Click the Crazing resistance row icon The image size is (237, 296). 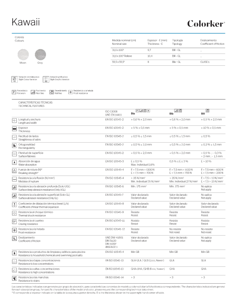[x=14, y=222]
